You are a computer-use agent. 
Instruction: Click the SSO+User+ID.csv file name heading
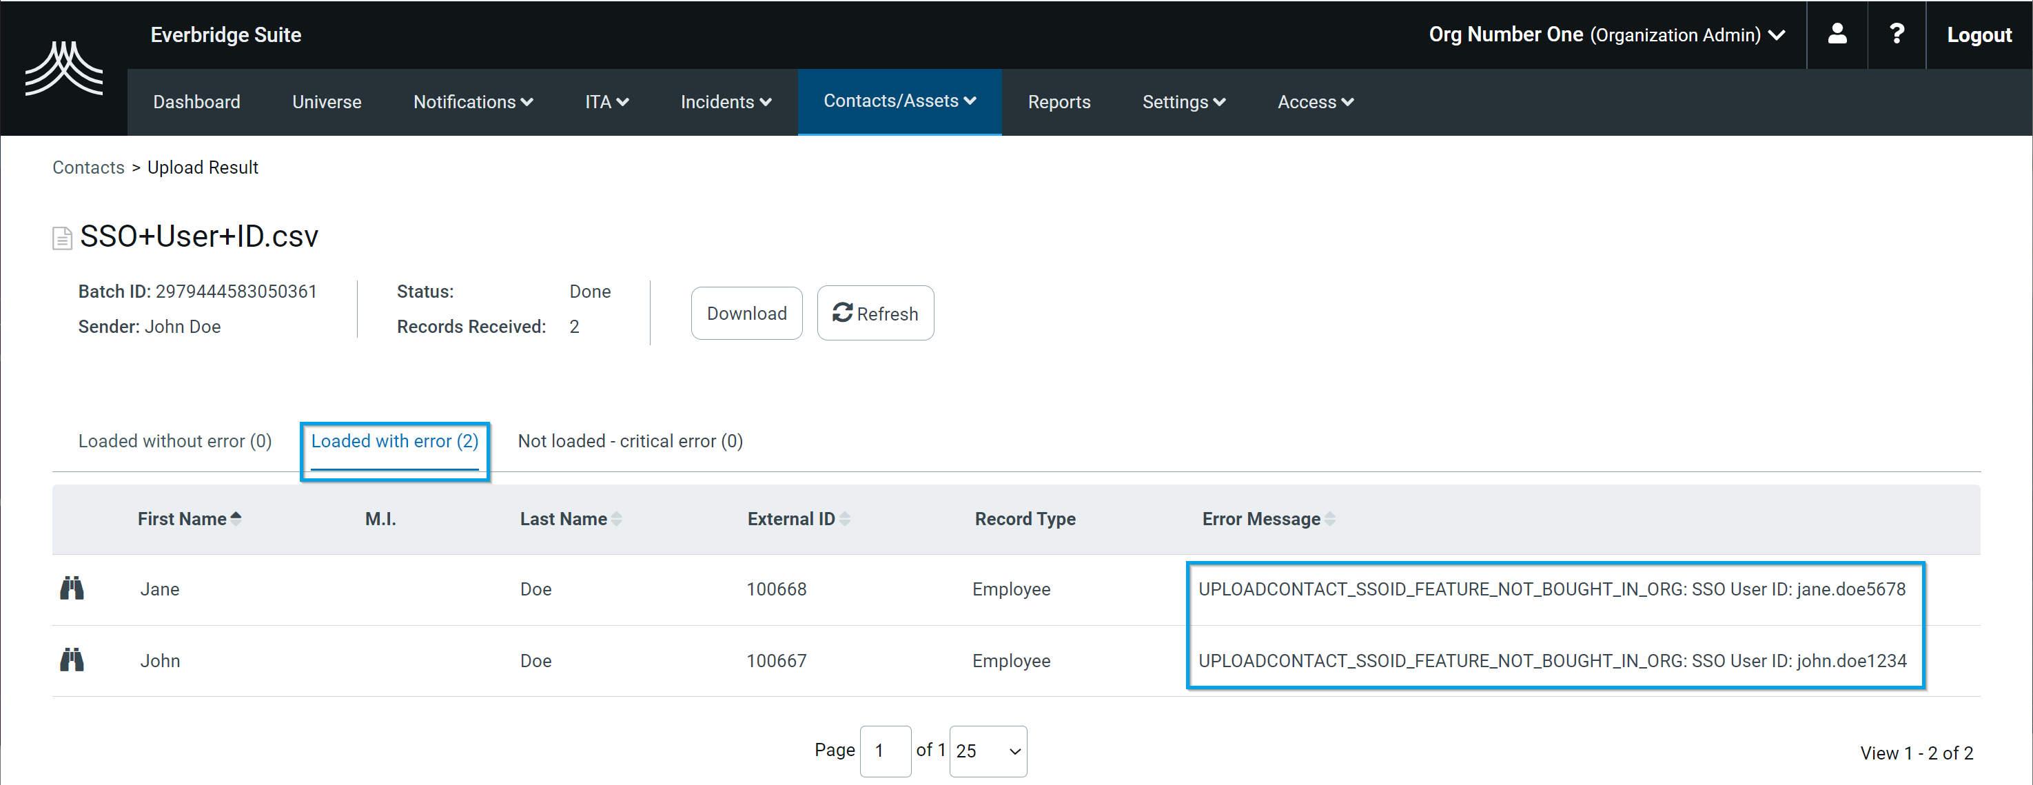click(199, 236)
